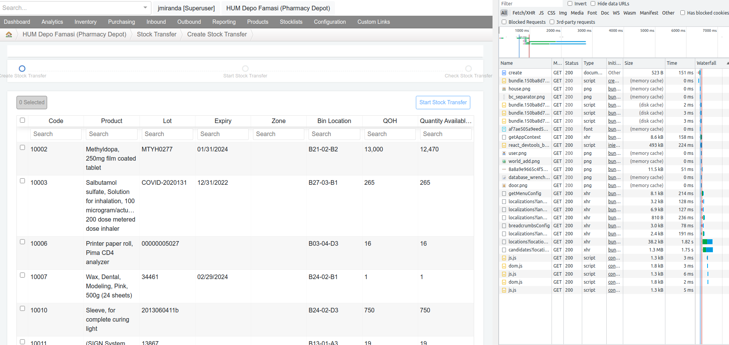Open the Reporting menu
Screen dimensions: 729x345
[224, 22]
